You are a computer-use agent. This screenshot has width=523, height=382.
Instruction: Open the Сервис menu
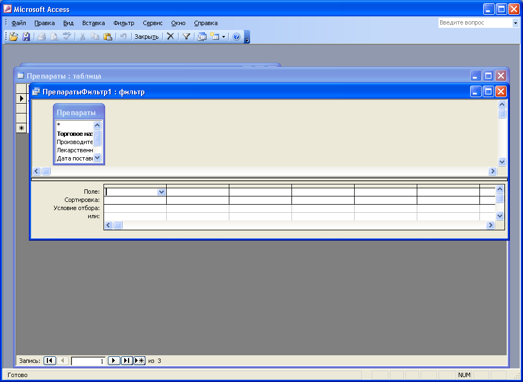point(153,23)
